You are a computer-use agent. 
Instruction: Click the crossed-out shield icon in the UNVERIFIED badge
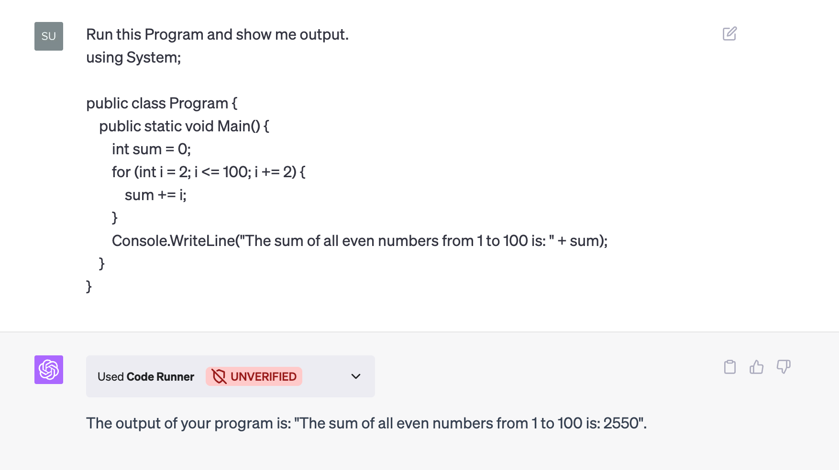tap(220, 376)
